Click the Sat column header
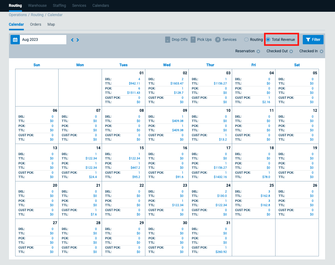335x265 pixels. pyautogui.click(x=297, y=65)
